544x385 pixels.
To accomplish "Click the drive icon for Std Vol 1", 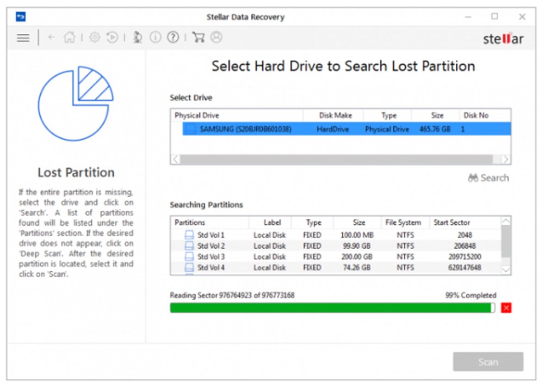I will click(x=189, y=235).
